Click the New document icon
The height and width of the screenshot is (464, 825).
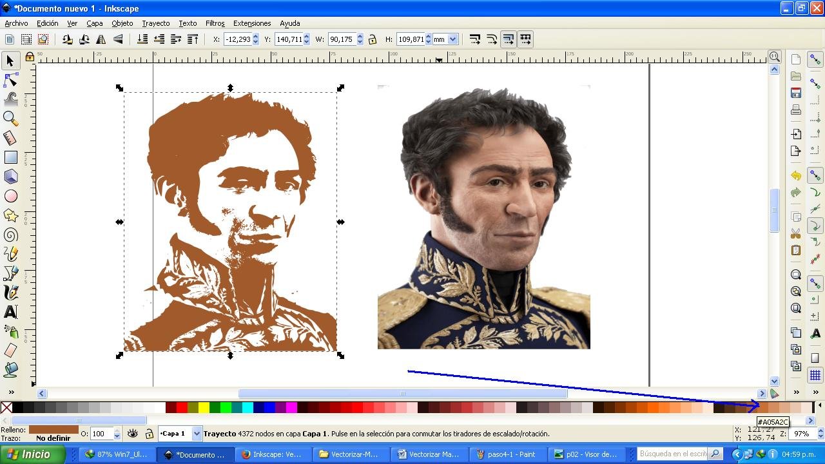click(796, 59)
